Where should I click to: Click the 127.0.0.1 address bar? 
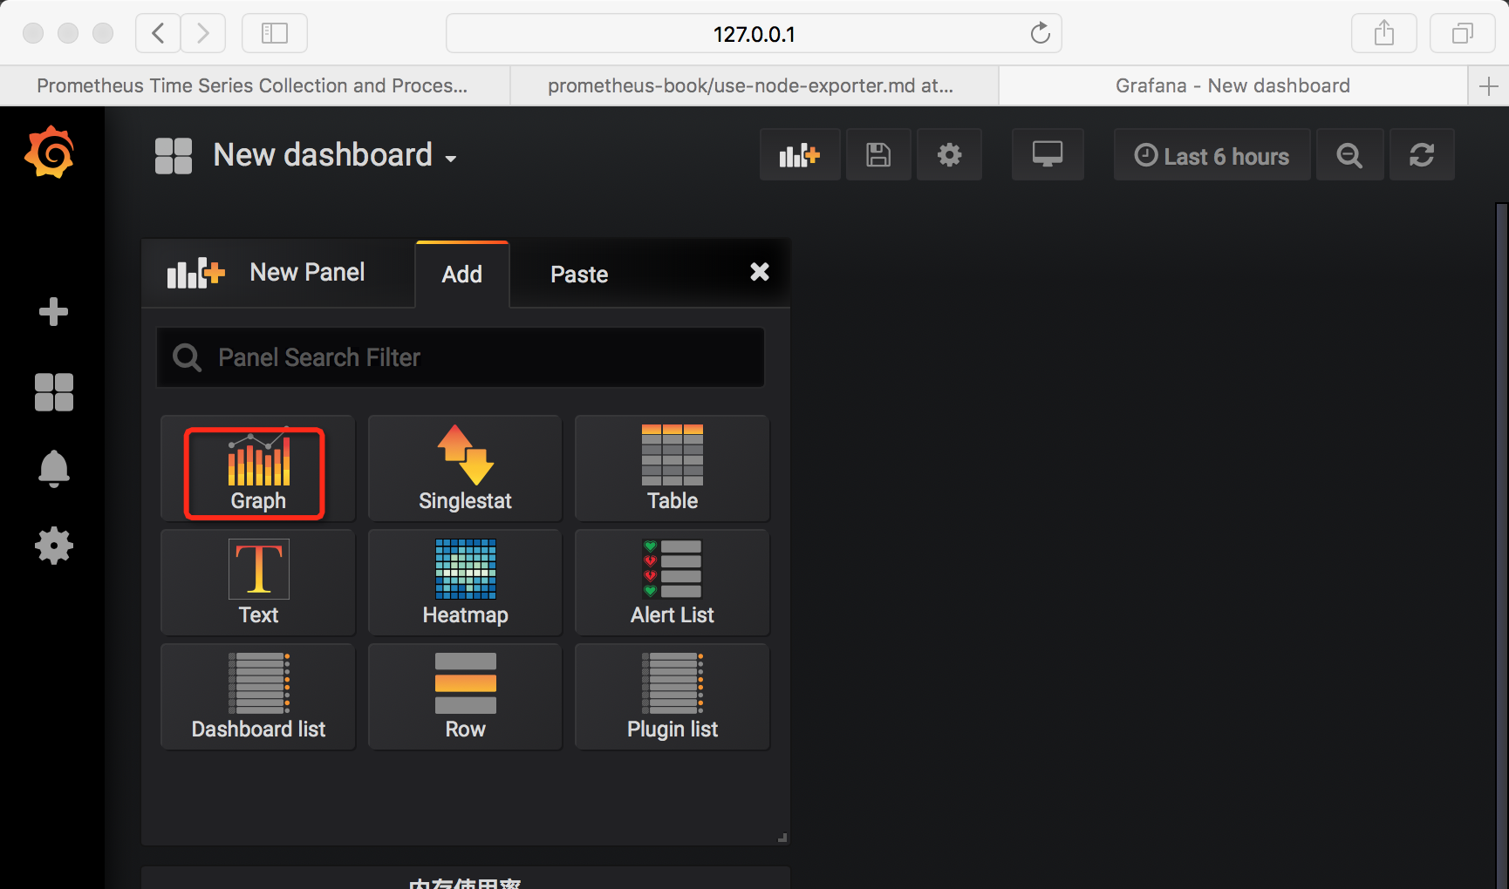click(x=754, y=33)
